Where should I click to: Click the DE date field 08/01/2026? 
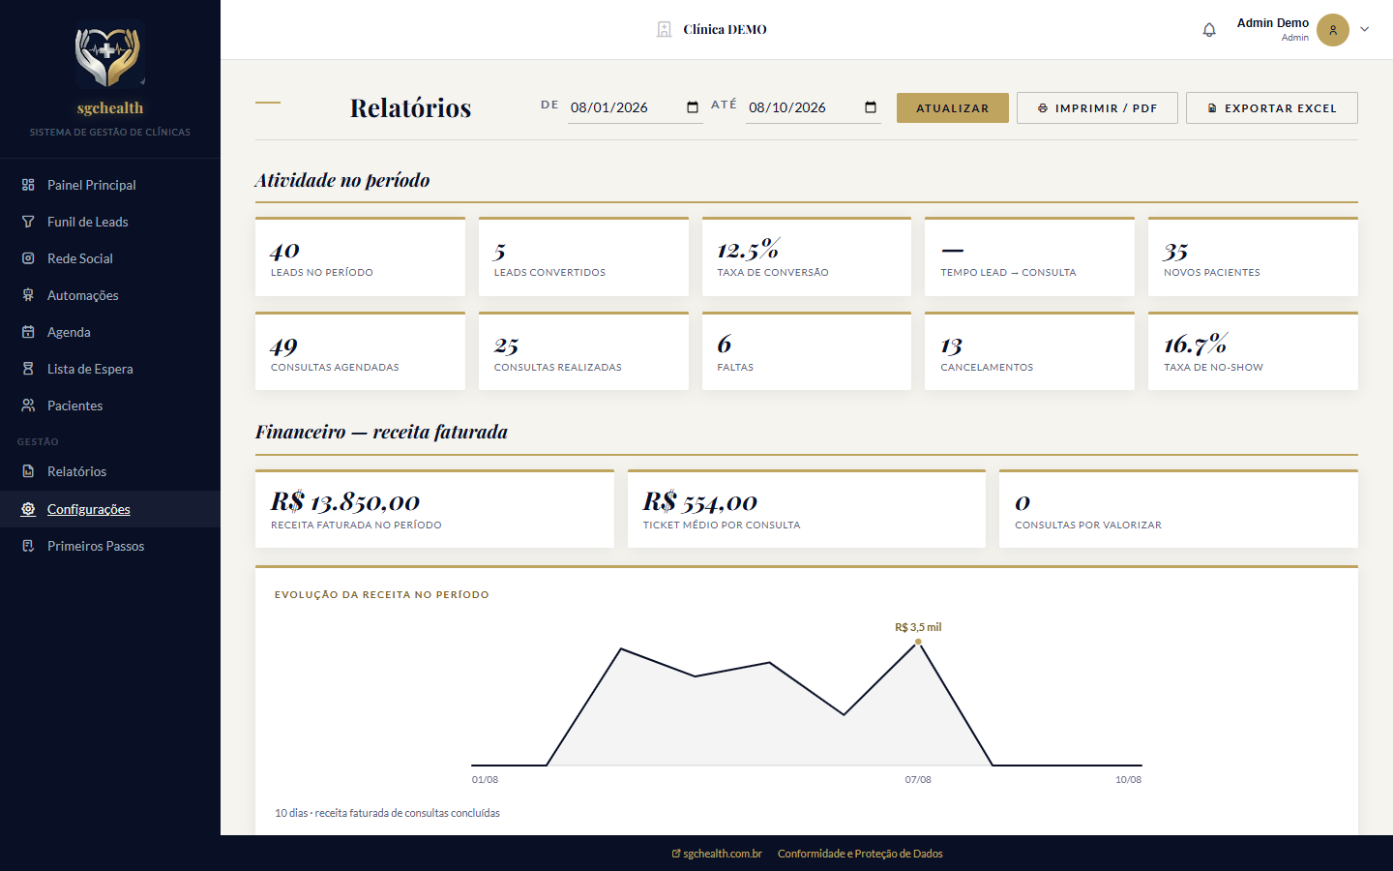coord(635,107)
